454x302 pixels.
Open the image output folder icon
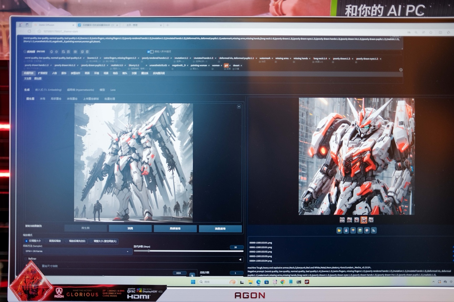coord(340,231)
